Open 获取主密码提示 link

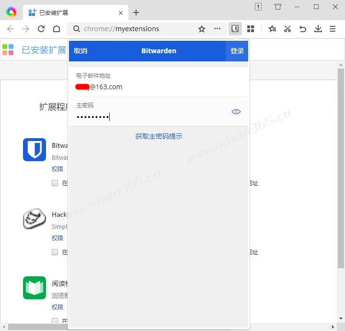(159, 136)
